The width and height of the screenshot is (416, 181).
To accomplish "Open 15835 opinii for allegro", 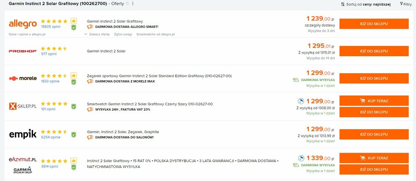I will (51, 27).
